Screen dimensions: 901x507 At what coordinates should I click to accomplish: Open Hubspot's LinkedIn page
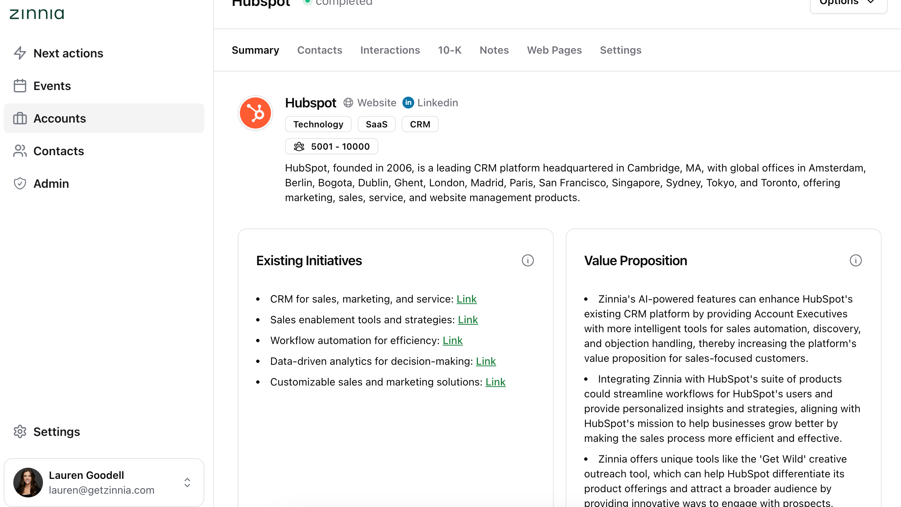click(x=430, y=103)
